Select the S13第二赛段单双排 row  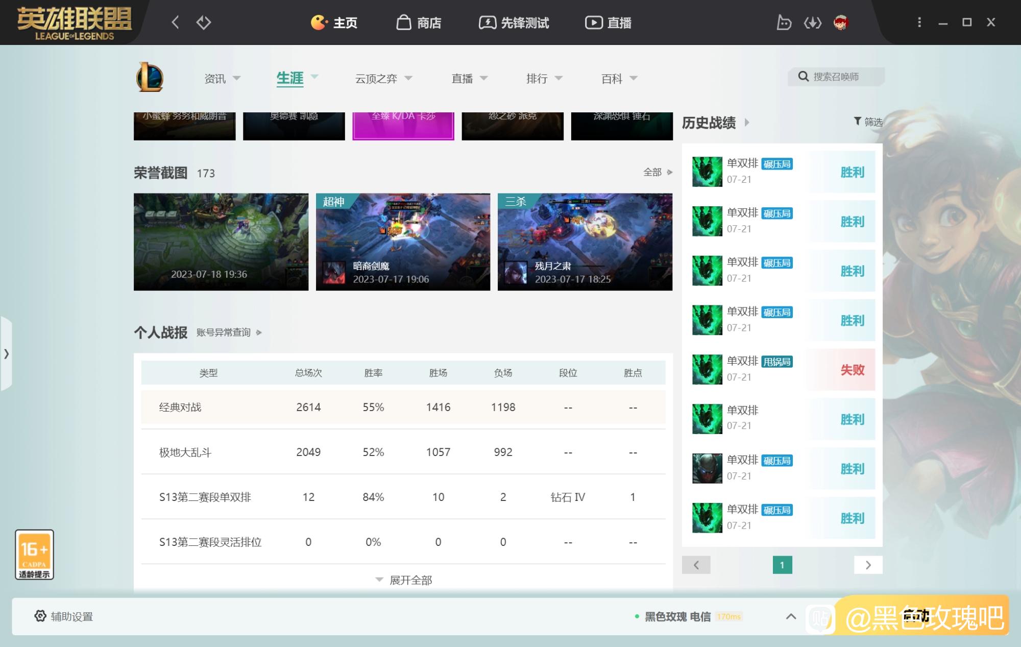(403, 497)
